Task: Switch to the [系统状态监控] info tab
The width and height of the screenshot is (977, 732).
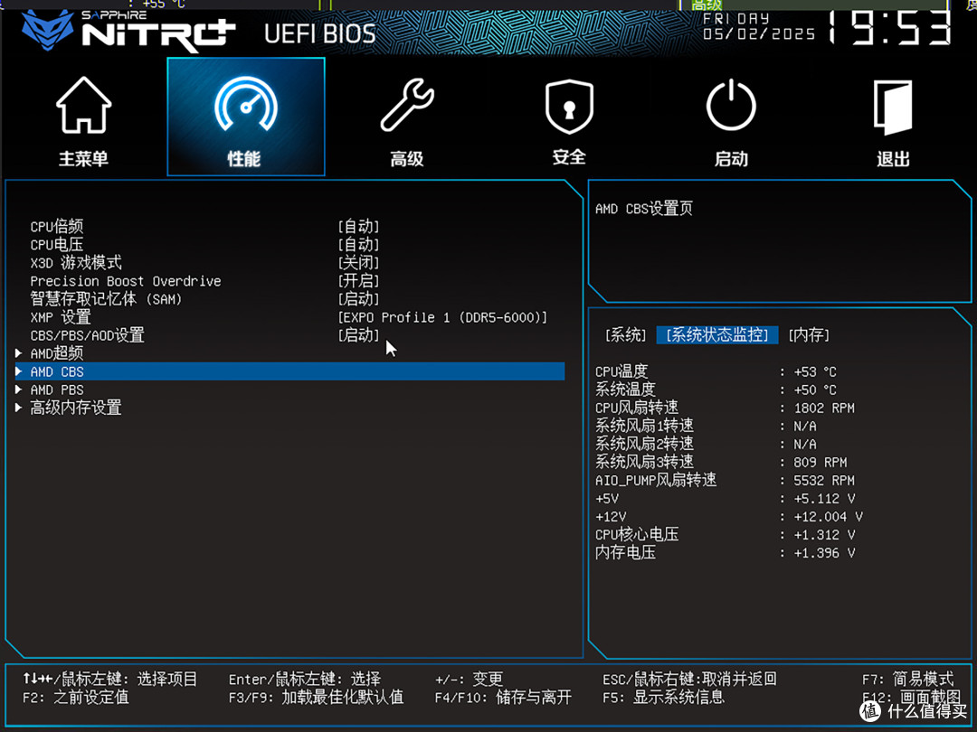Action: pyautogui.click(x=717, y=335)
